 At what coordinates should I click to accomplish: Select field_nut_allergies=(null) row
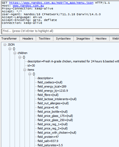pos(53,103)
